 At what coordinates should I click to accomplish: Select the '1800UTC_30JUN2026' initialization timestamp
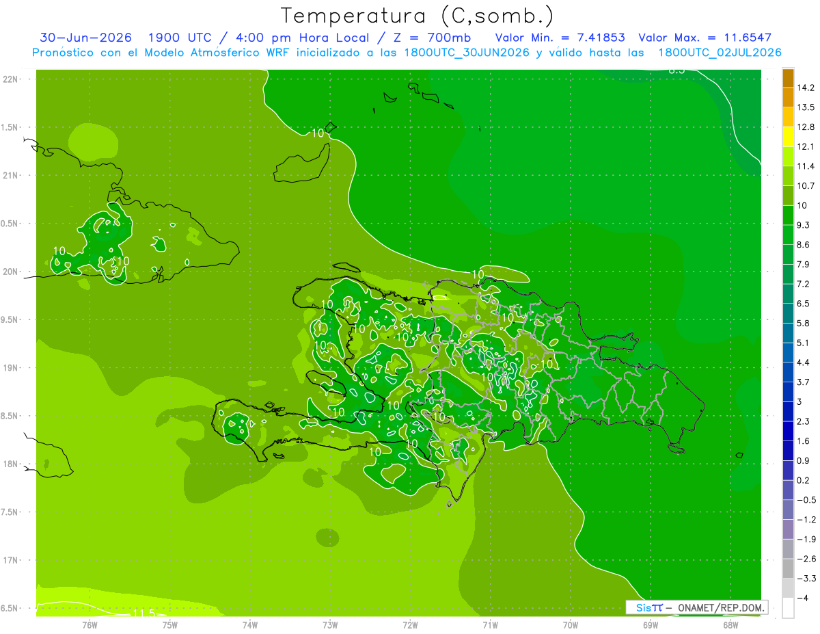click(467, 53)
